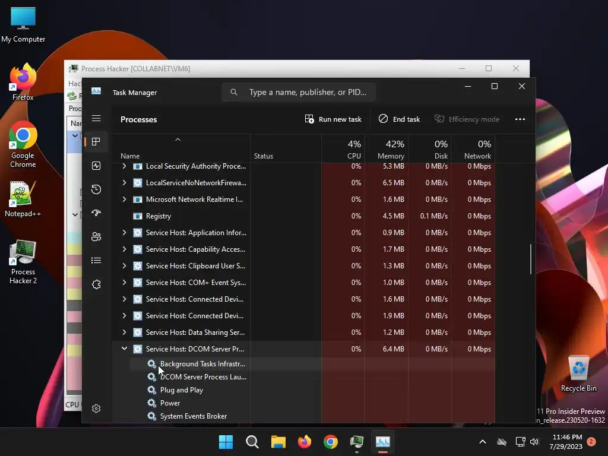608x456 pixels.
Task: Click End task button
Action: [400, 119]
